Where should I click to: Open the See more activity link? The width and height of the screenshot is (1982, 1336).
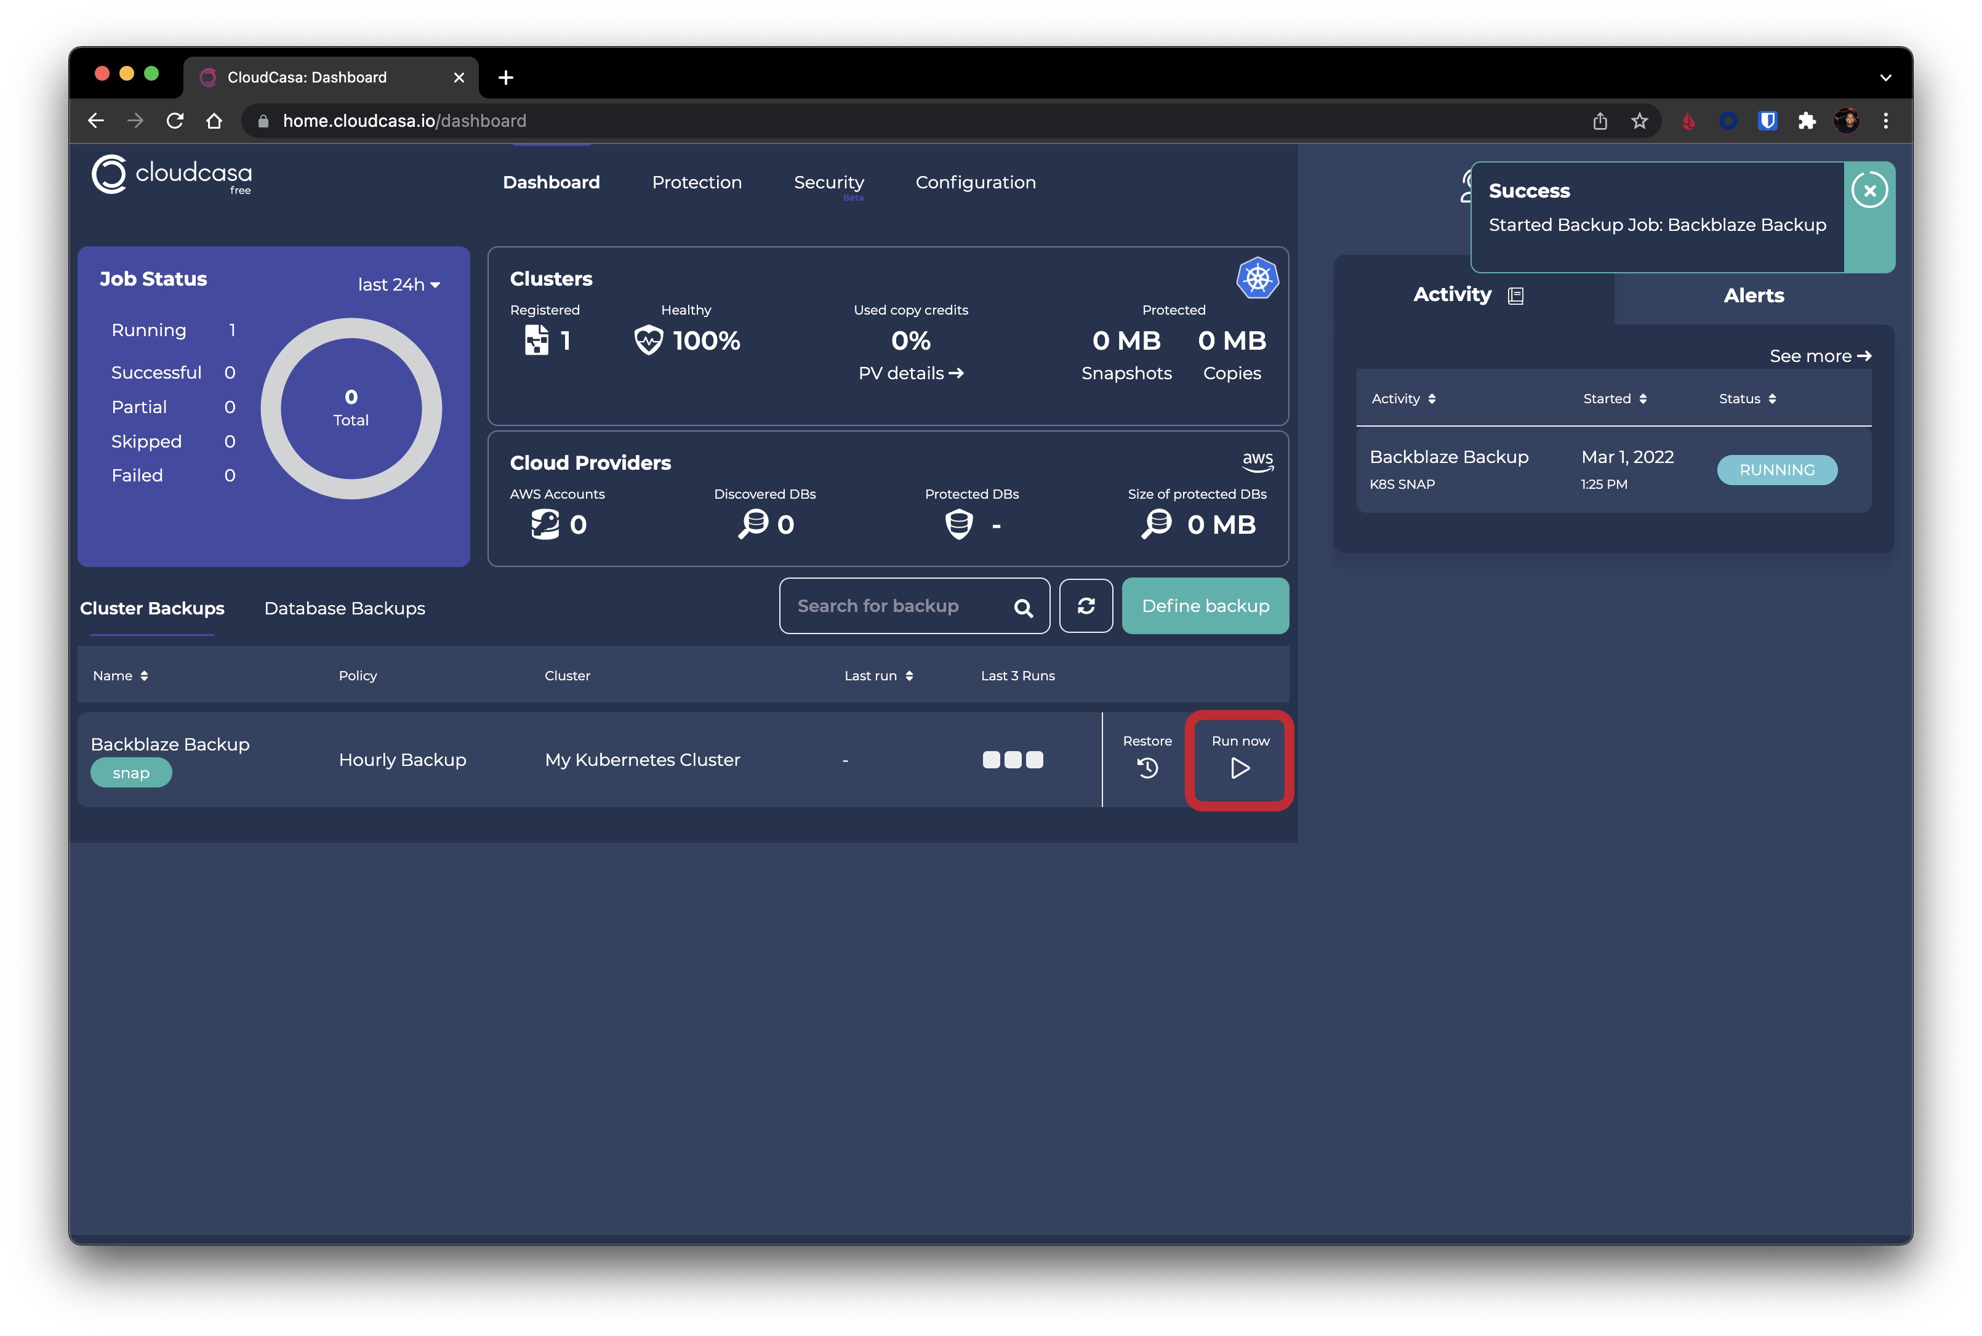pyautogui.click(x=1820, y=356)
